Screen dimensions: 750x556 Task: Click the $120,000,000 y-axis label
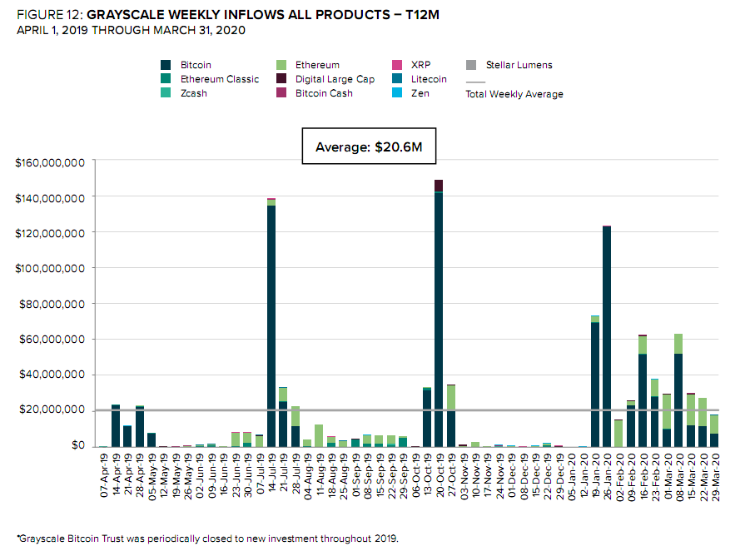(50, 233)
